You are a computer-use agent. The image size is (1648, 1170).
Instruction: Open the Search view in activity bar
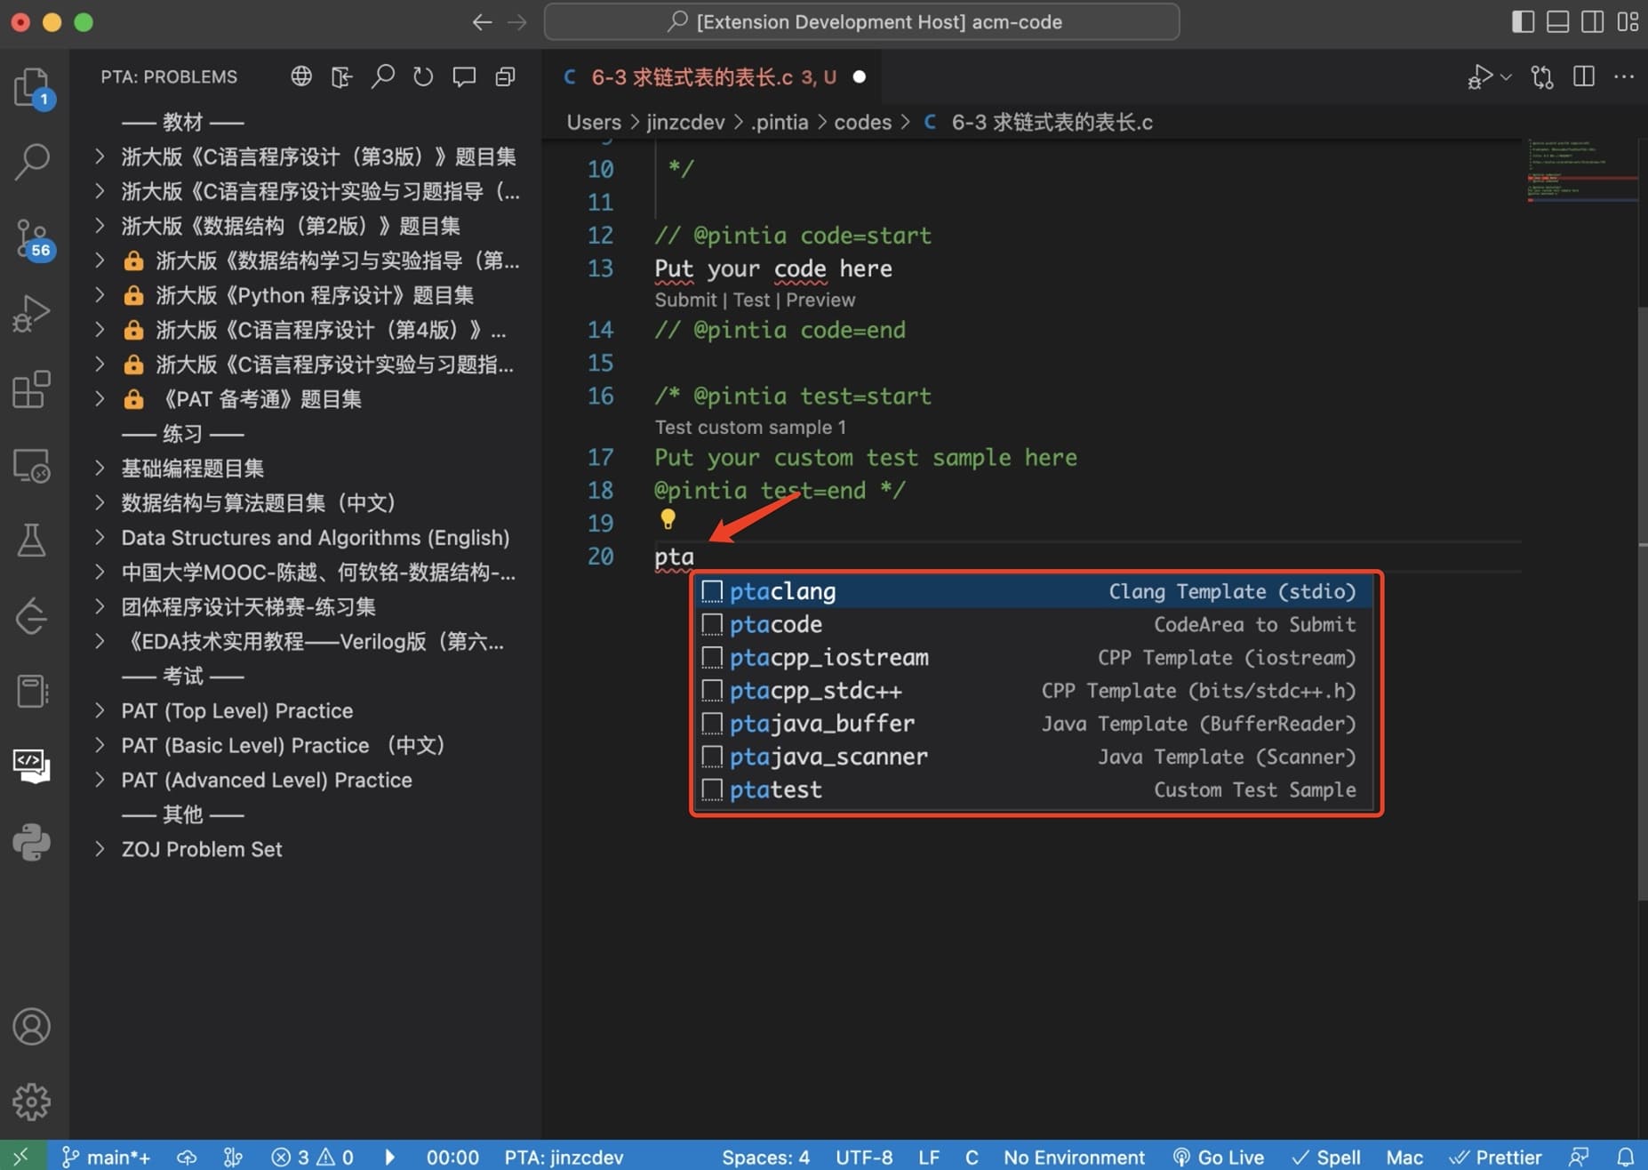tap(32, 162)
